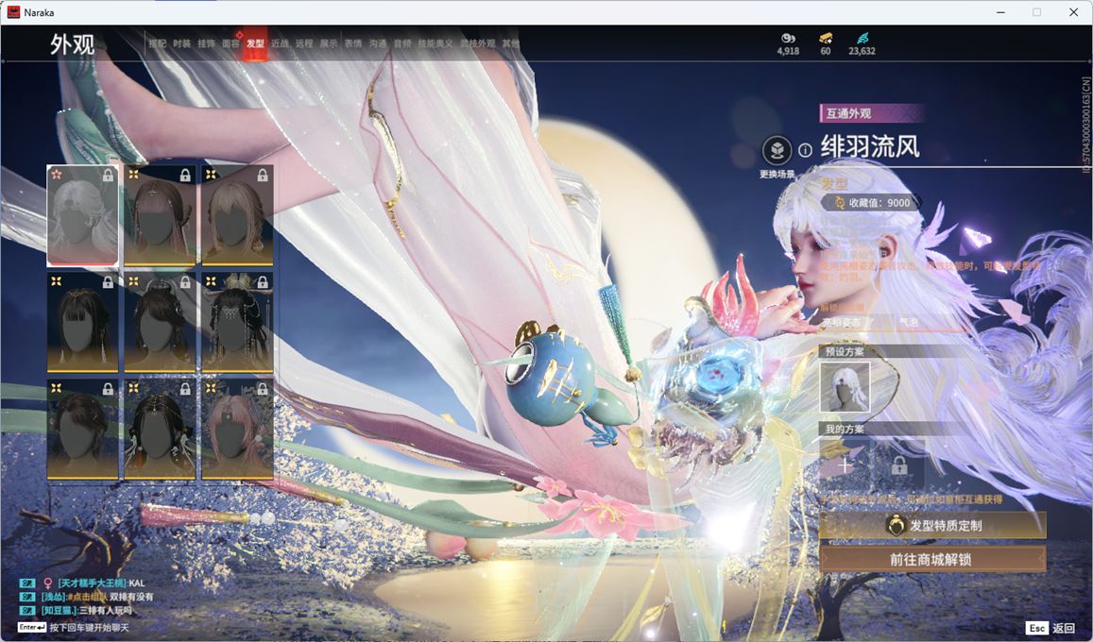This screenshot has height=642, width=1093.
Task: Open 发型特质定制 customization
Action: coord(932,526)
